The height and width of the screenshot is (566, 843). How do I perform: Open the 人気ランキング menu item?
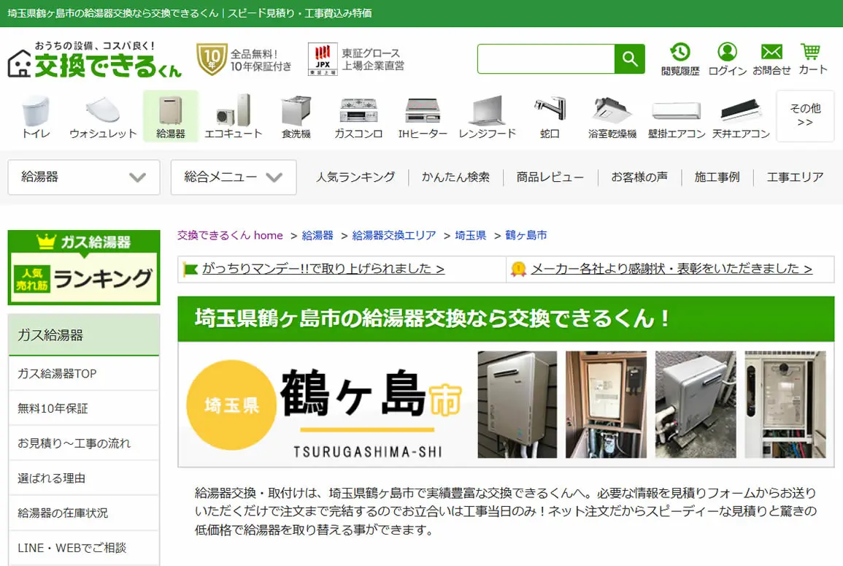(355, 177)
